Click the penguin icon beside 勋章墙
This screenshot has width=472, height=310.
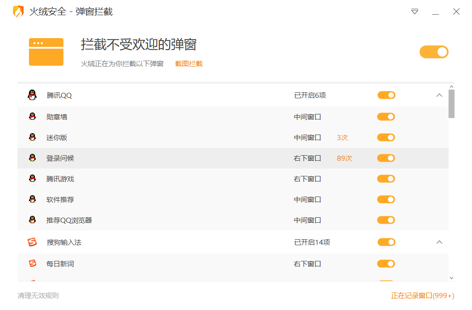(33, 116)
